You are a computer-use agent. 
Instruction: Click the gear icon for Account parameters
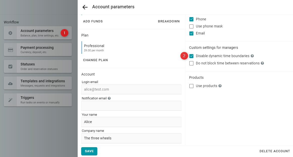pos(10,33)
